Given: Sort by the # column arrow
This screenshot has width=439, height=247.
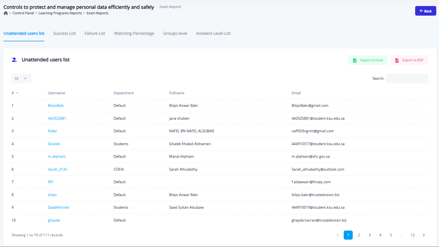Looking at the screenshot, I should tap(17, 93).
